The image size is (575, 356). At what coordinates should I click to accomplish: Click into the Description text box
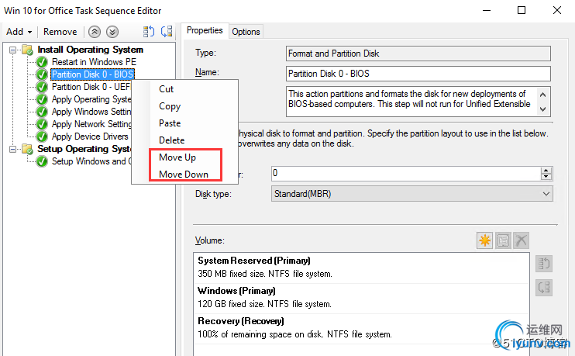coord(411,102)
